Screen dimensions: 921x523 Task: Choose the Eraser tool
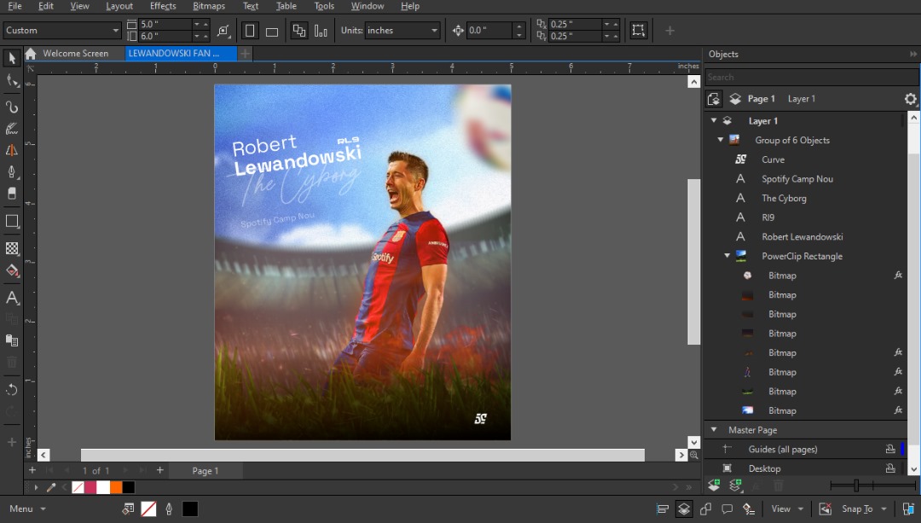[x=12, y=194]
